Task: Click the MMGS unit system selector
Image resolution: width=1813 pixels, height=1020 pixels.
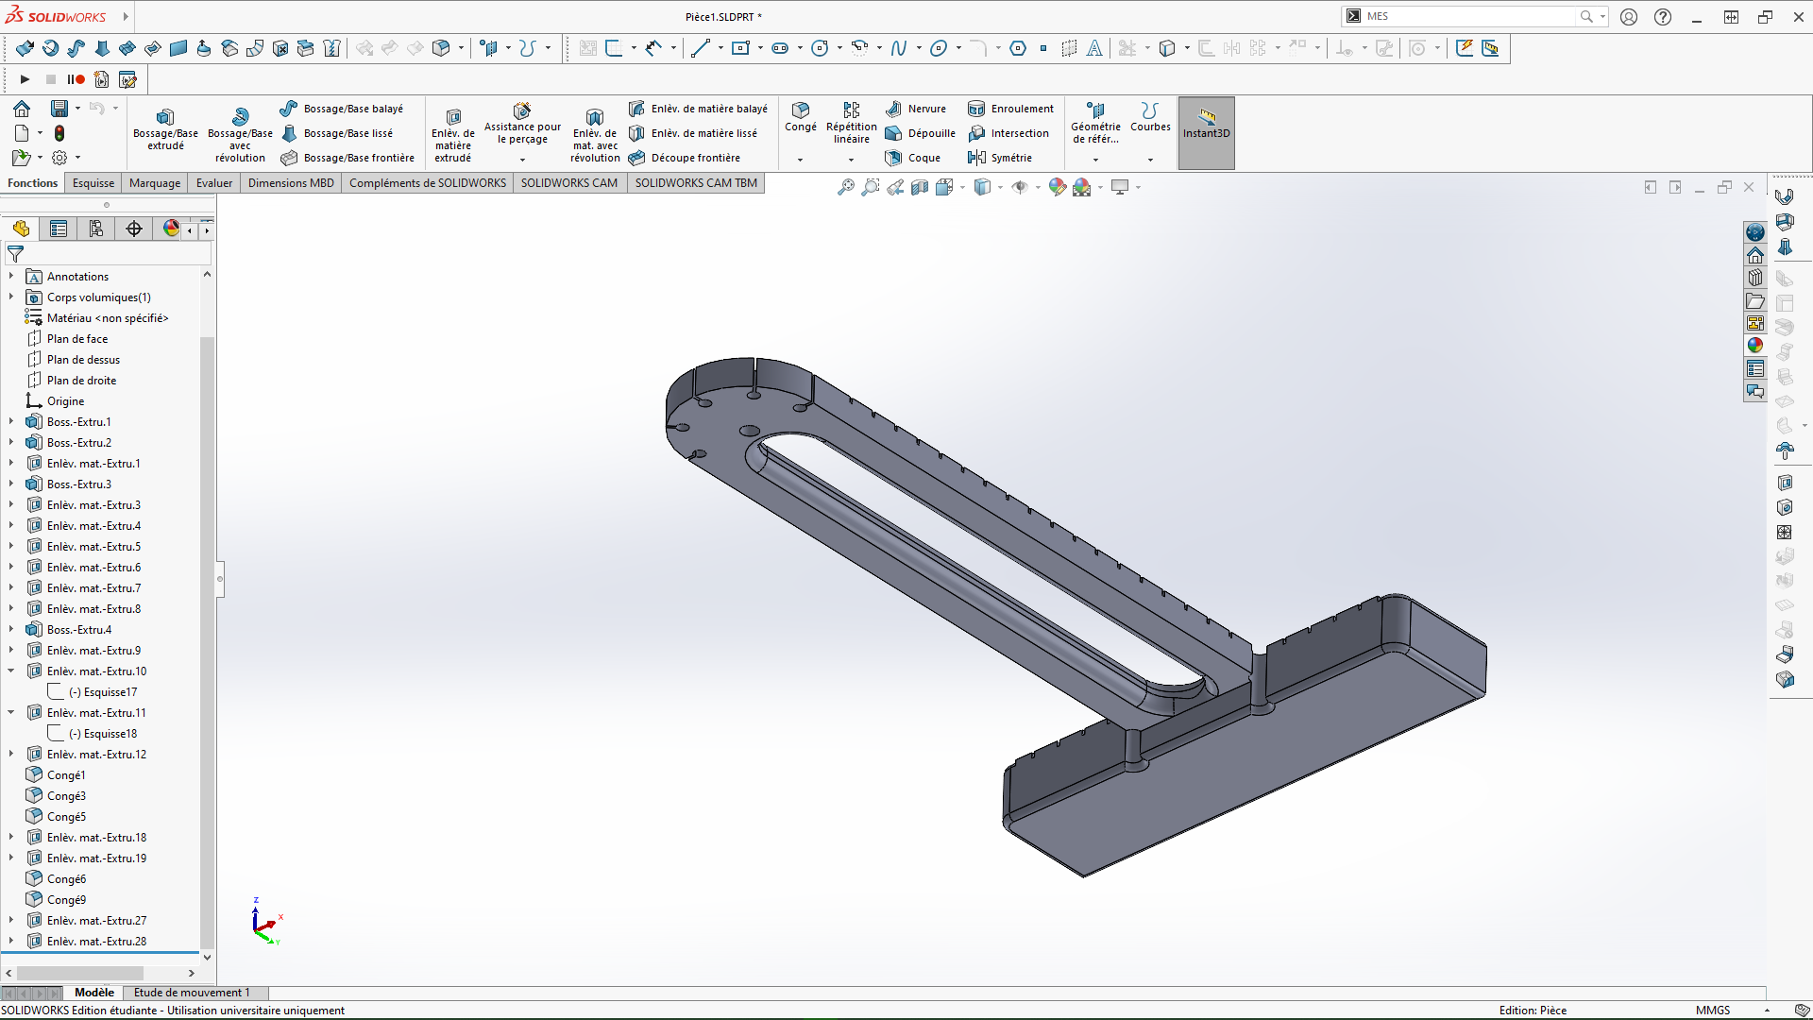Action: point(1713,1011)
